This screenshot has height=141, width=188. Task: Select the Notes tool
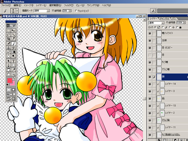pyautogui.click(x=9, y=70)
